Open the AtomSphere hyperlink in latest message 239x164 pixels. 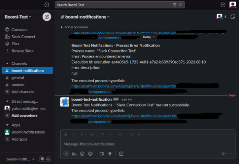tap(124, 116)
